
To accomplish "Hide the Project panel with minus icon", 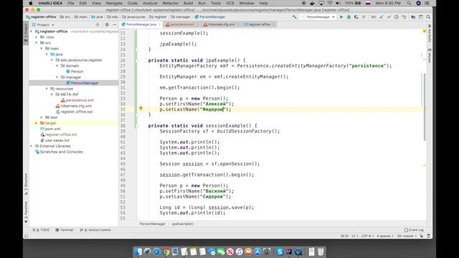I will coord(115,25).
